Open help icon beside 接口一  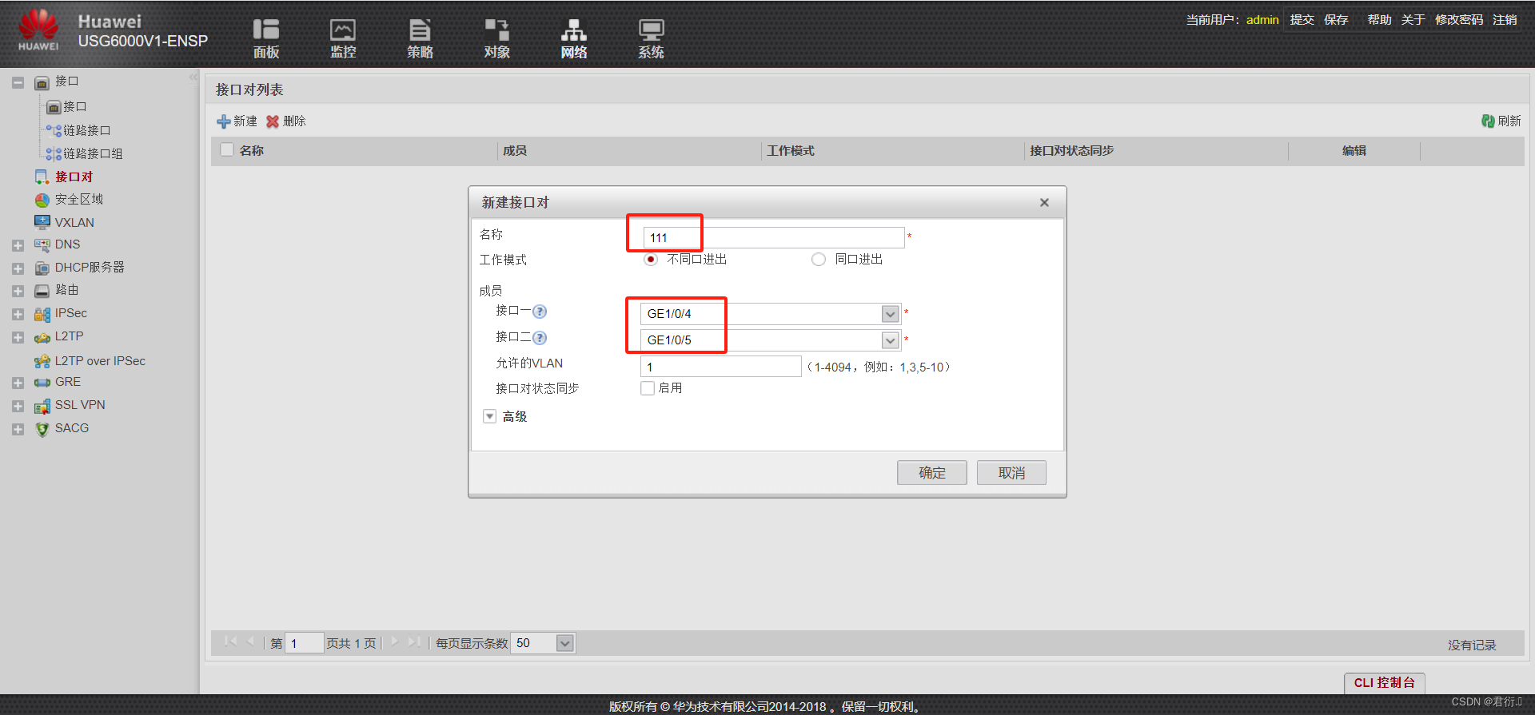[x=540, y=312]
